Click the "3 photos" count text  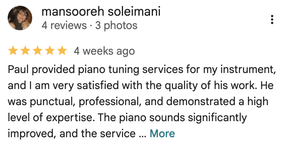pyautogui.click(x=116, y=26)
